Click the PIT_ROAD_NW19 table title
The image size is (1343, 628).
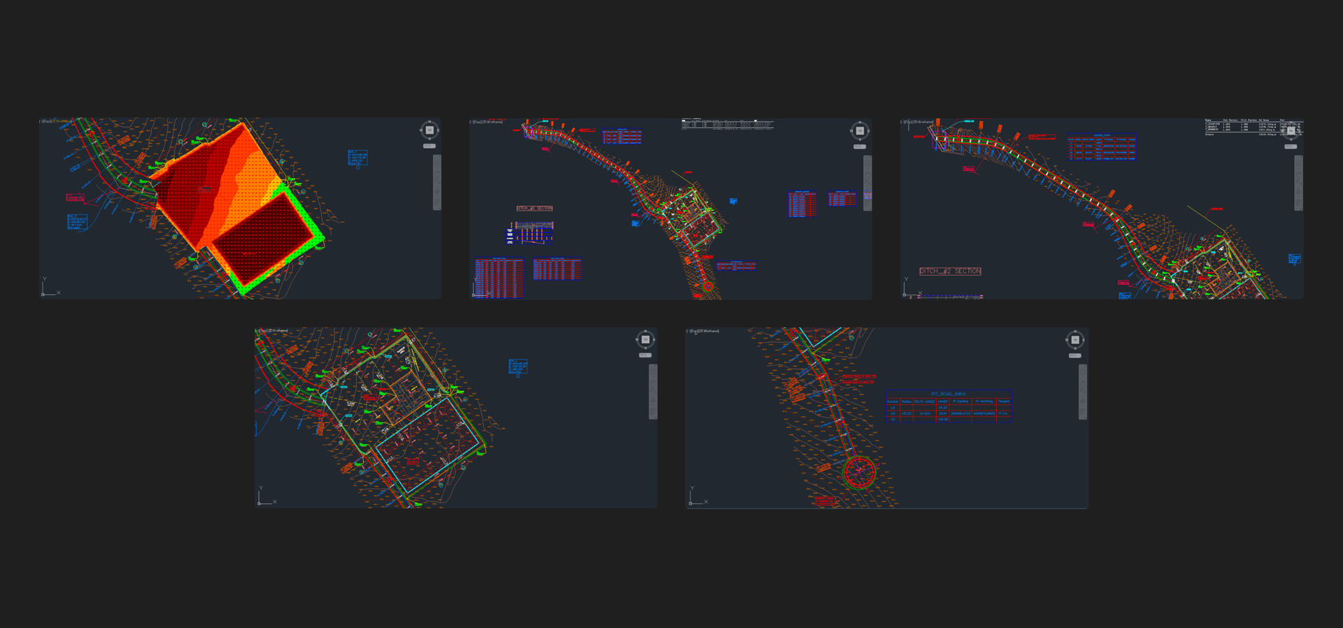point(948,394)
